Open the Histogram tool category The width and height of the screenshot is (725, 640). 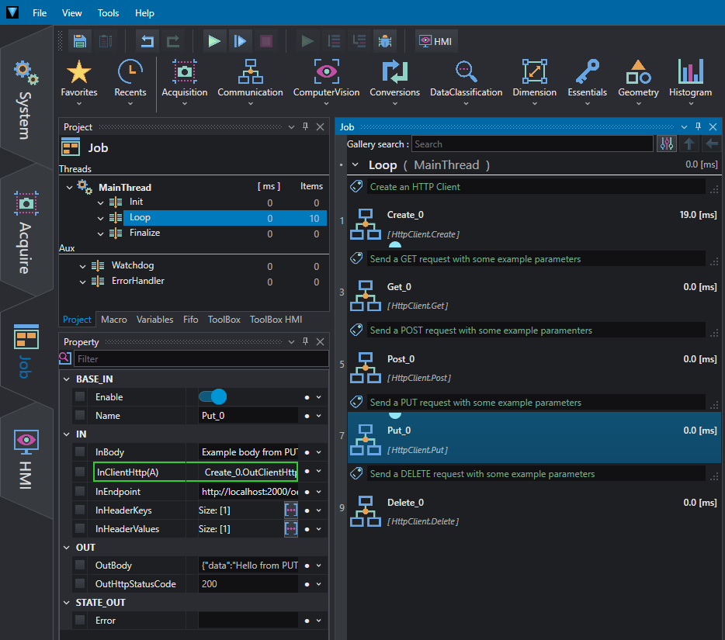click(x=690, y=82)
